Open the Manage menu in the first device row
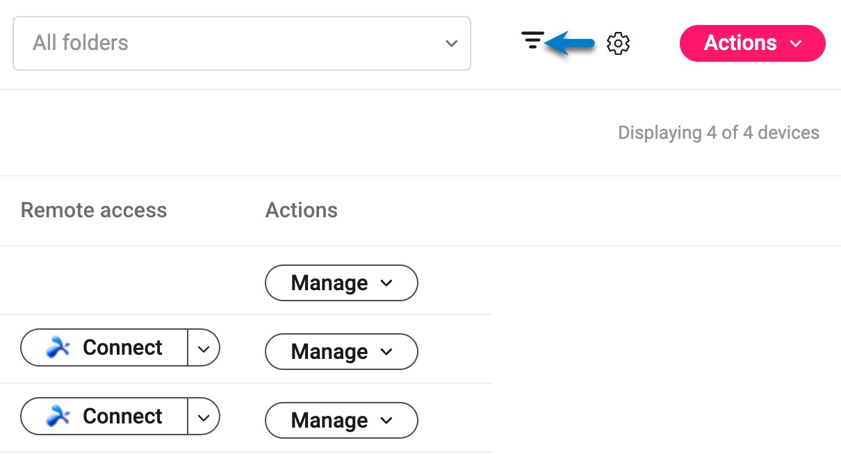841x454 pixels. tap(341, 283)
